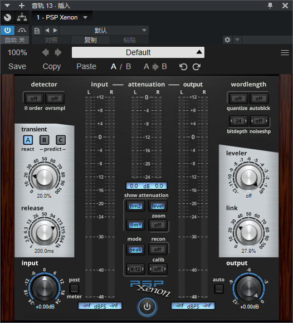Click the undo arrow icon
The image size is (293, 323).
pyautogui.click(x=183, y=67)
